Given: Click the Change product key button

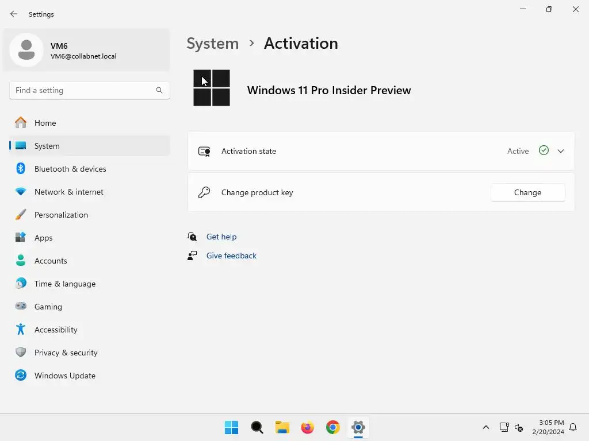Looking at the screenshot, I should (x=528, y=192).
